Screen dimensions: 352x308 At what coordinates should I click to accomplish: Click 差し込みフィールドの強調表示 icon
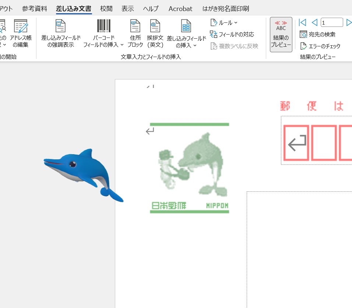click(x=60, y=26)
